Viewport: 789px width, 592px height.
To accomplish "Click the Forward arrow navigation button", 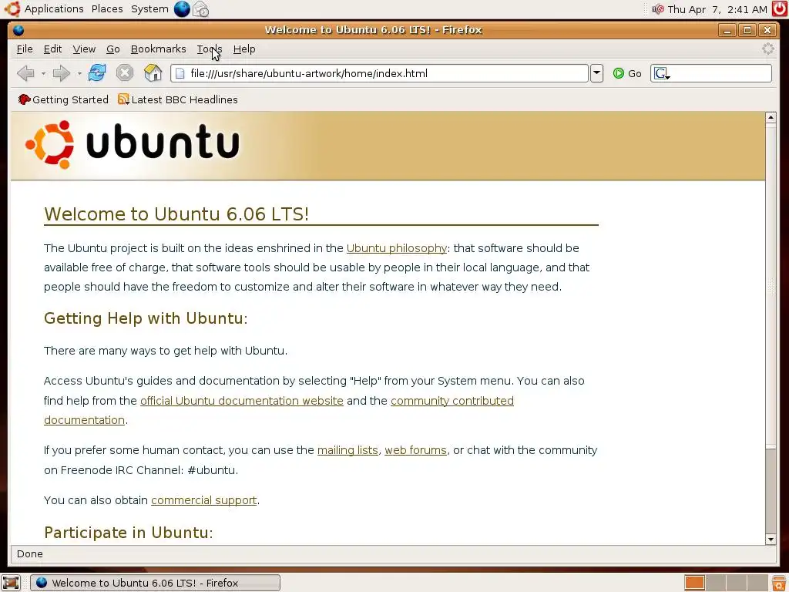I will click(61, 73).
